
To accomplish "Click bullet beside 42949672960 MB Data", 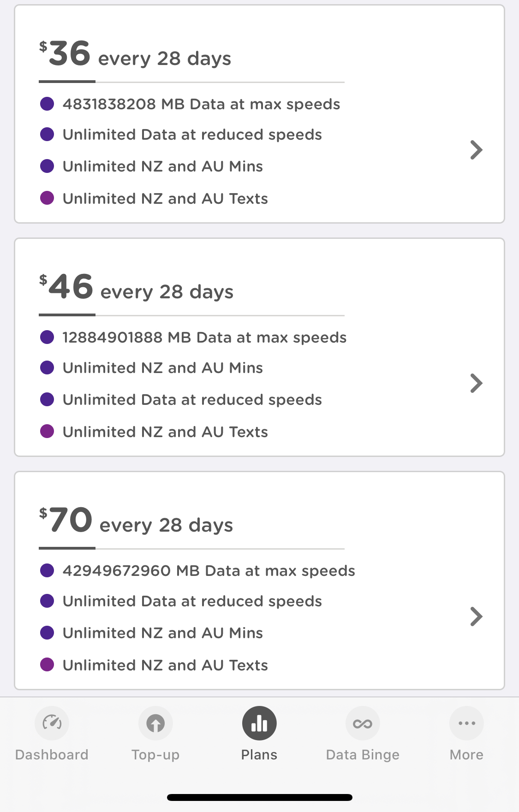I will coord(47,570).
